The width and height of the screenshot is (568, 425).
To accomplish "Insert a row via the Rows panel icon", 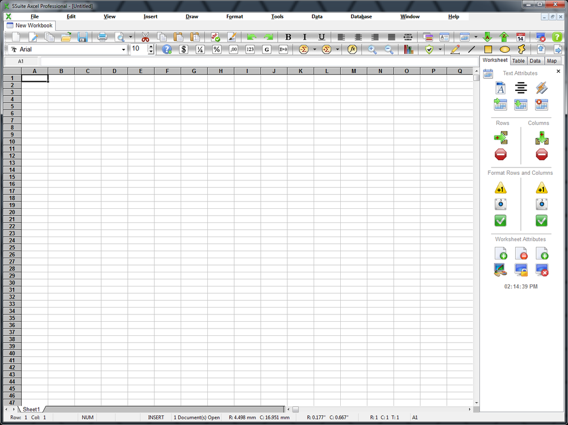I will (x=500, y=137).
